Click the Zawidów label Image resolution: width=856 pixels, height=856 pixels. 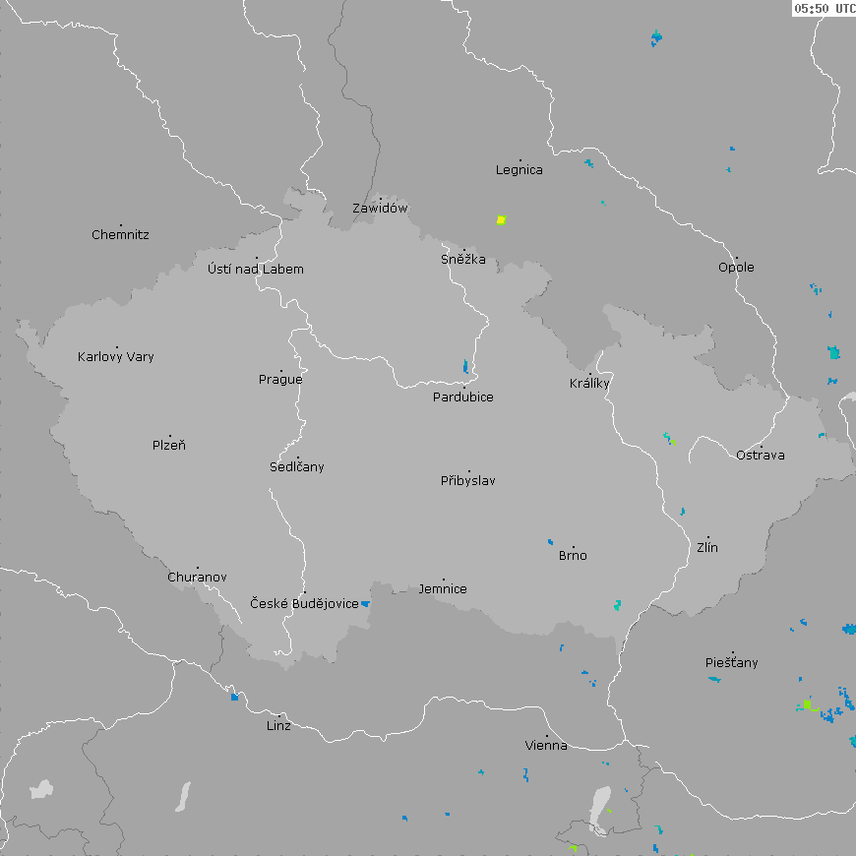coord(380,208)
